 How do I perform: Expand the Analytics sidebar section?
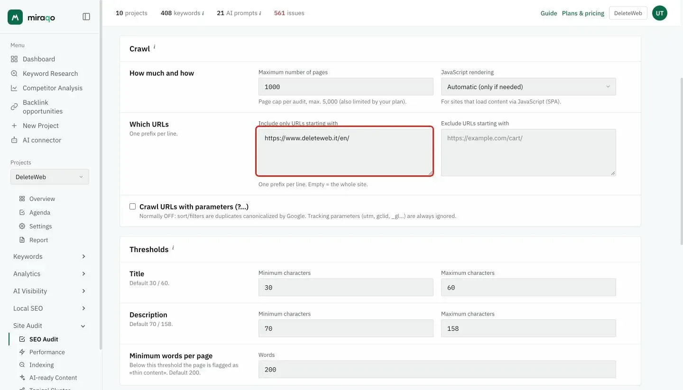49,274
